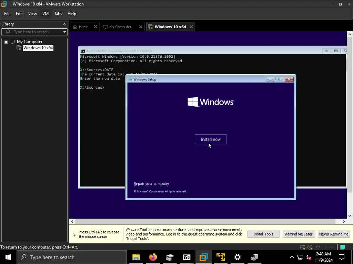Open the Help menu

(72, 14)
